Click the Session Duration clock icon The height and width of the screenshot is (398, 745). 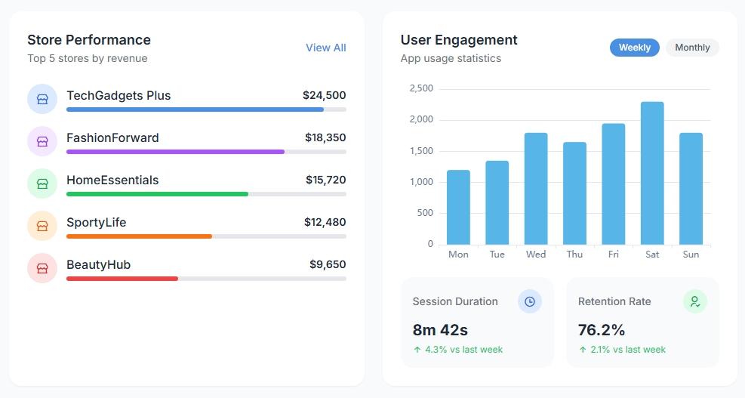(530, 301)
